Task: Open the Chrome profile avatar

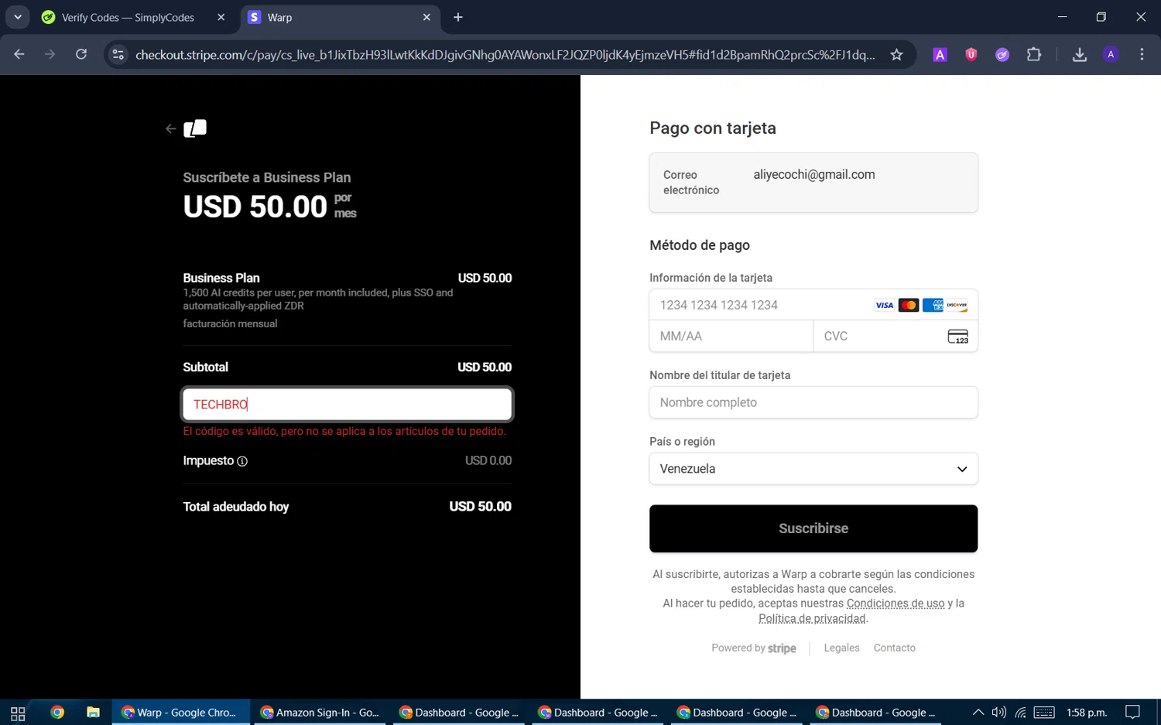Action: [1111, 54]
